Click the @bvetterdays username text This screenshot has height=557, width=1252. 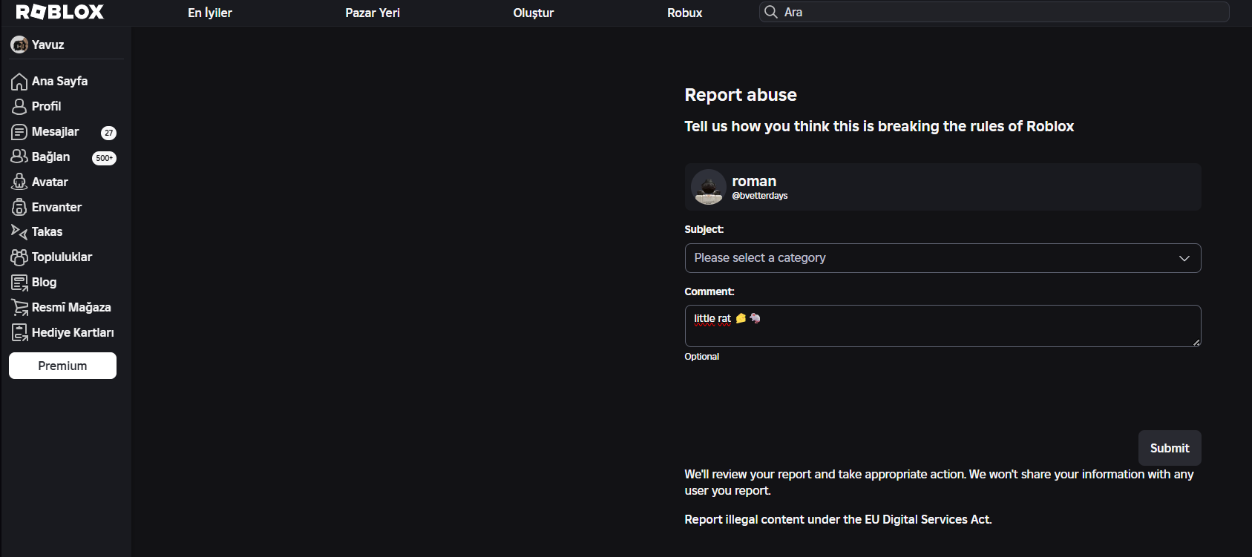[x=760, y=196]
